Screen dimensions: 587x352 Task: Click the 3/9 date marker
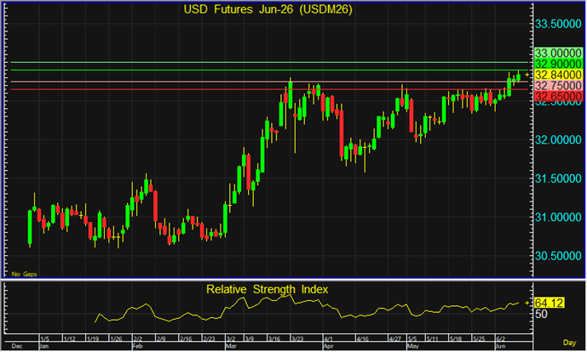point(250,339)
